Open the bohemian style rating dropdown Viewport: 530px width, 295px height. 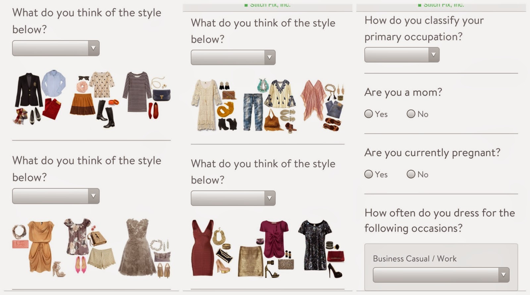click(x=233, y=58)
